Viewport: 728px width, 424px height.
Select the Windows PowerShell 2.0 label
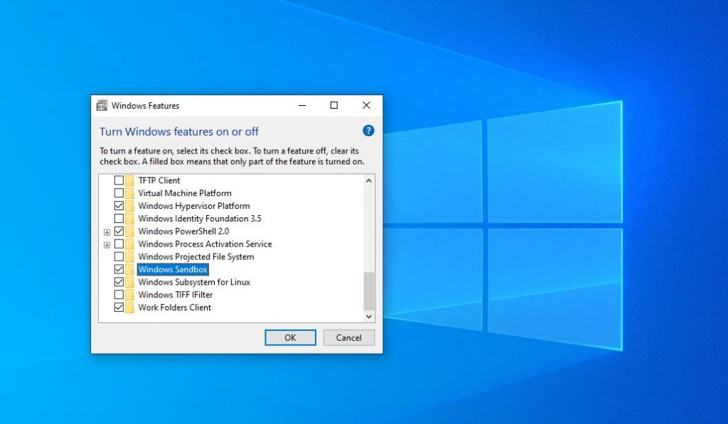[183, 232]
